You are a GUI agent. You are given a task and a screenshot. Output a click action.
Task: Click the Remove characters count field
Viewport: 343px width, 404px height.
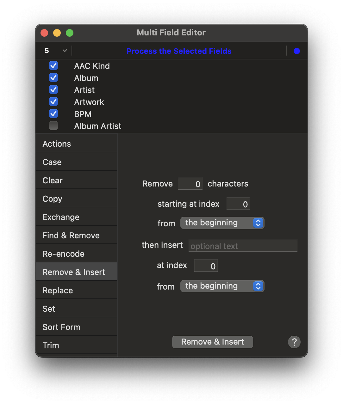[190, 184]
